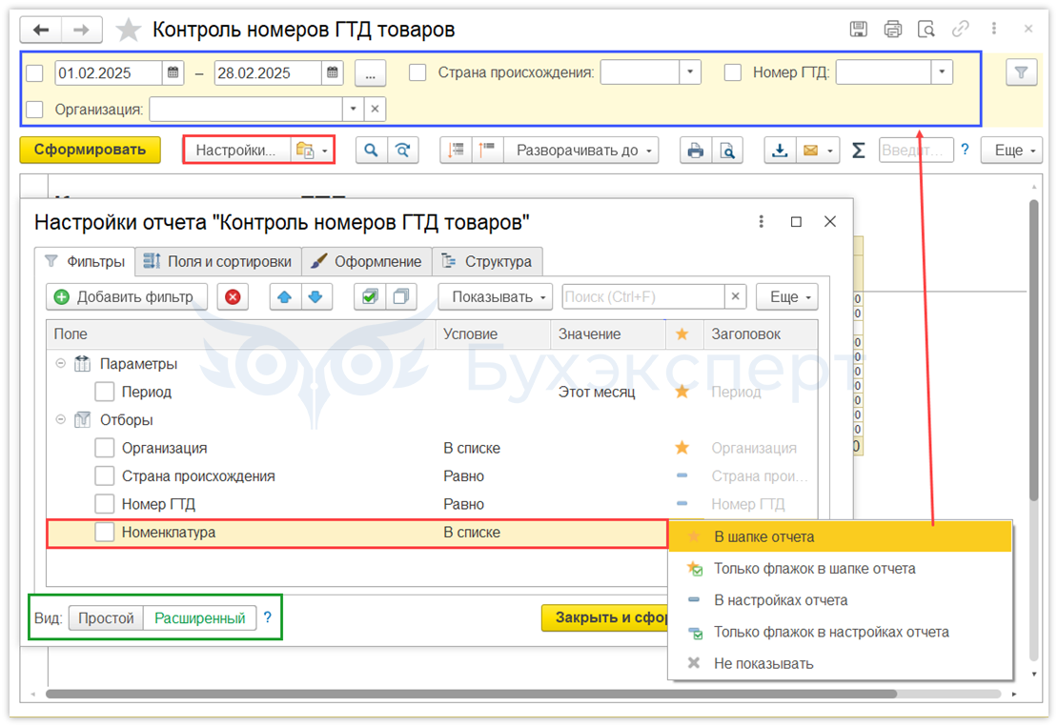This screenshot has width=1058, height=727.
Task: Click the funnel filter button in header
Action: tap(1021, 72)
